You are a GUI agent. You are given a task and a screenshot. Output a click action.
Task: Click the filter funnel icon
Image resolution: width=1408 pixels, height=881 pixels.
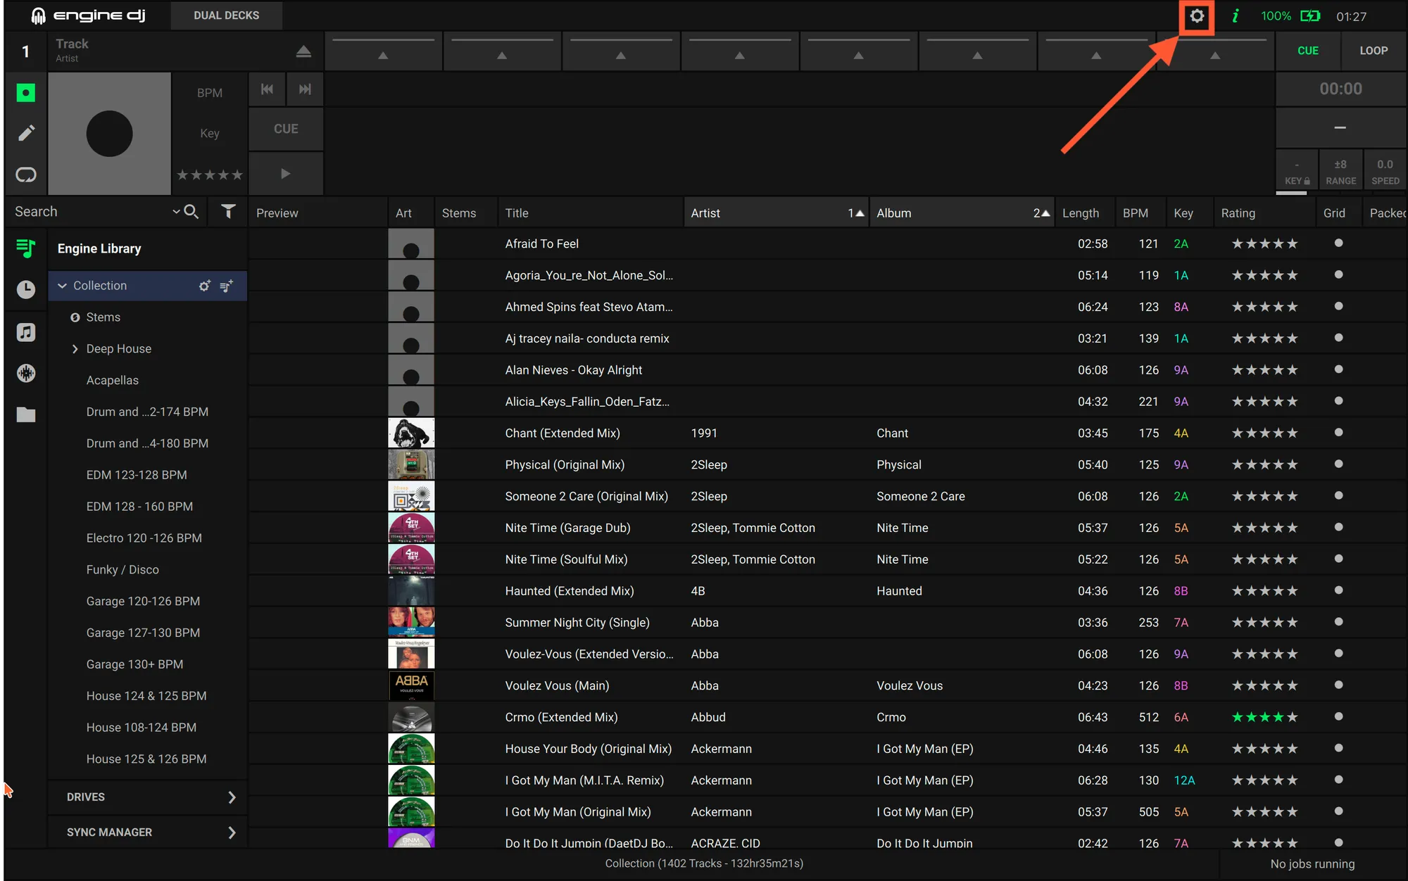point(228,212)
